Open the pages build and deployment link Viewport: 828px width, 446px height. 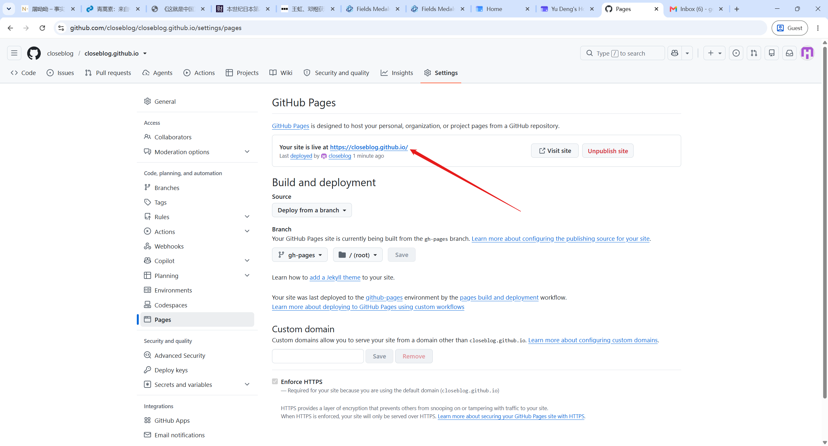click(x=499, y=297)
